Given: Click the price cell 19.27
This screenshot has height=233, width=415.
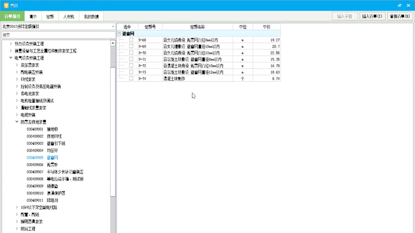Looking at the screenshot, I should 267,40.
